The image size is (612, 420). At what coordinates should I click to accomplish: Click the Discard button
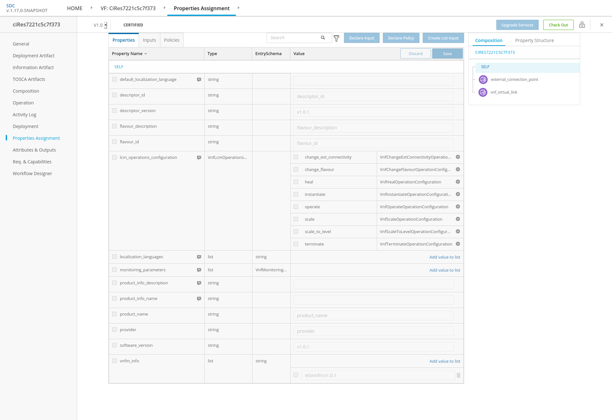click(416, 53)
